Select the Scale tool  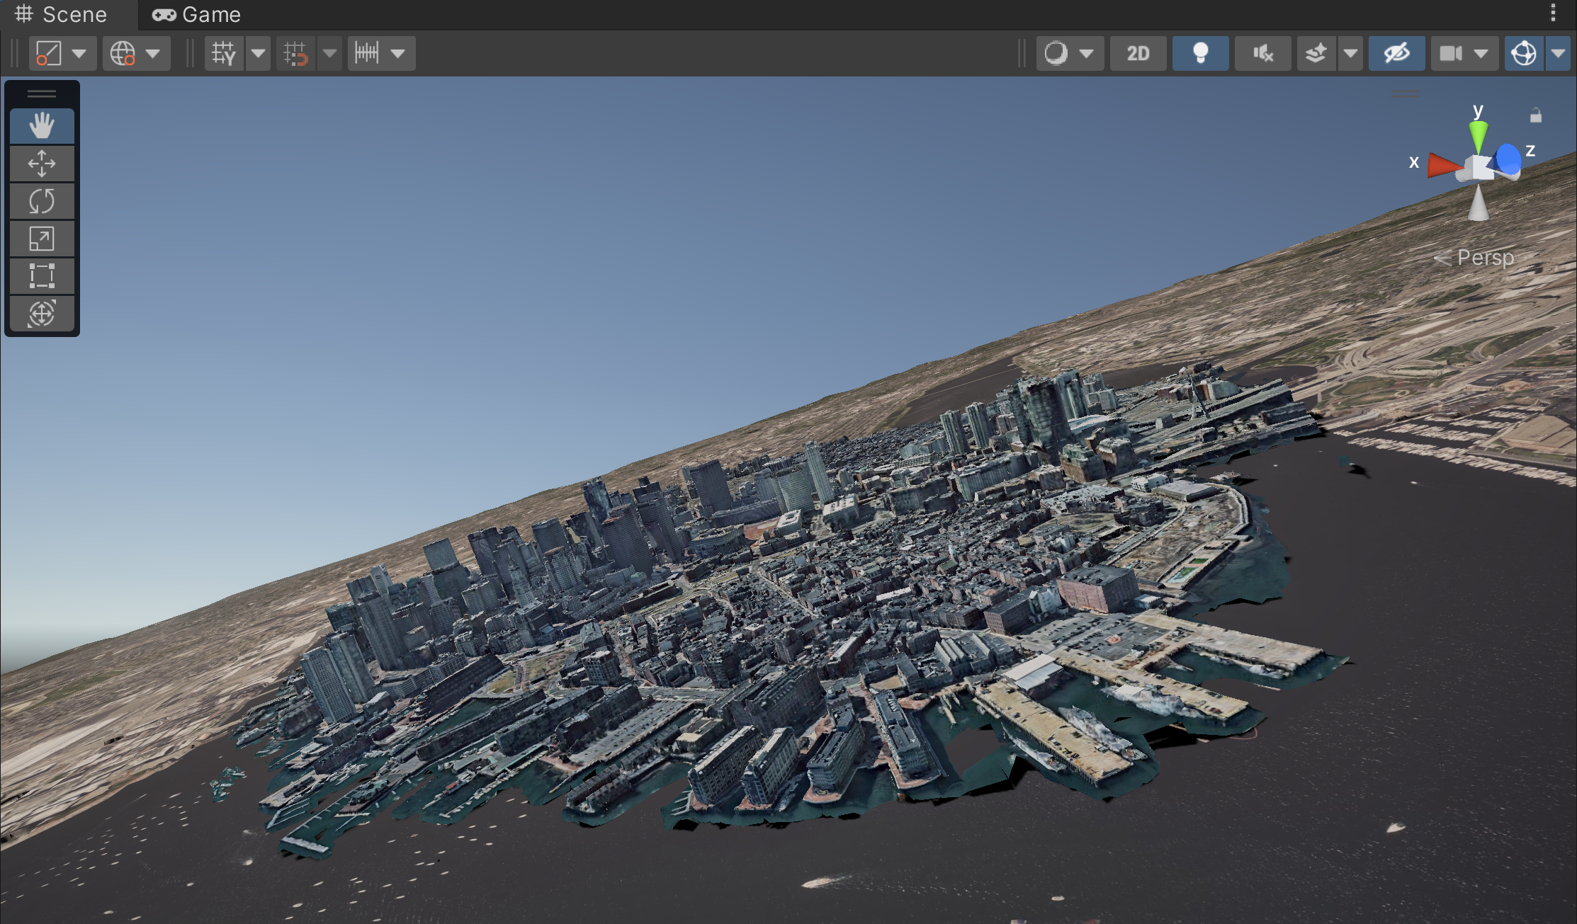pos(42,239)
